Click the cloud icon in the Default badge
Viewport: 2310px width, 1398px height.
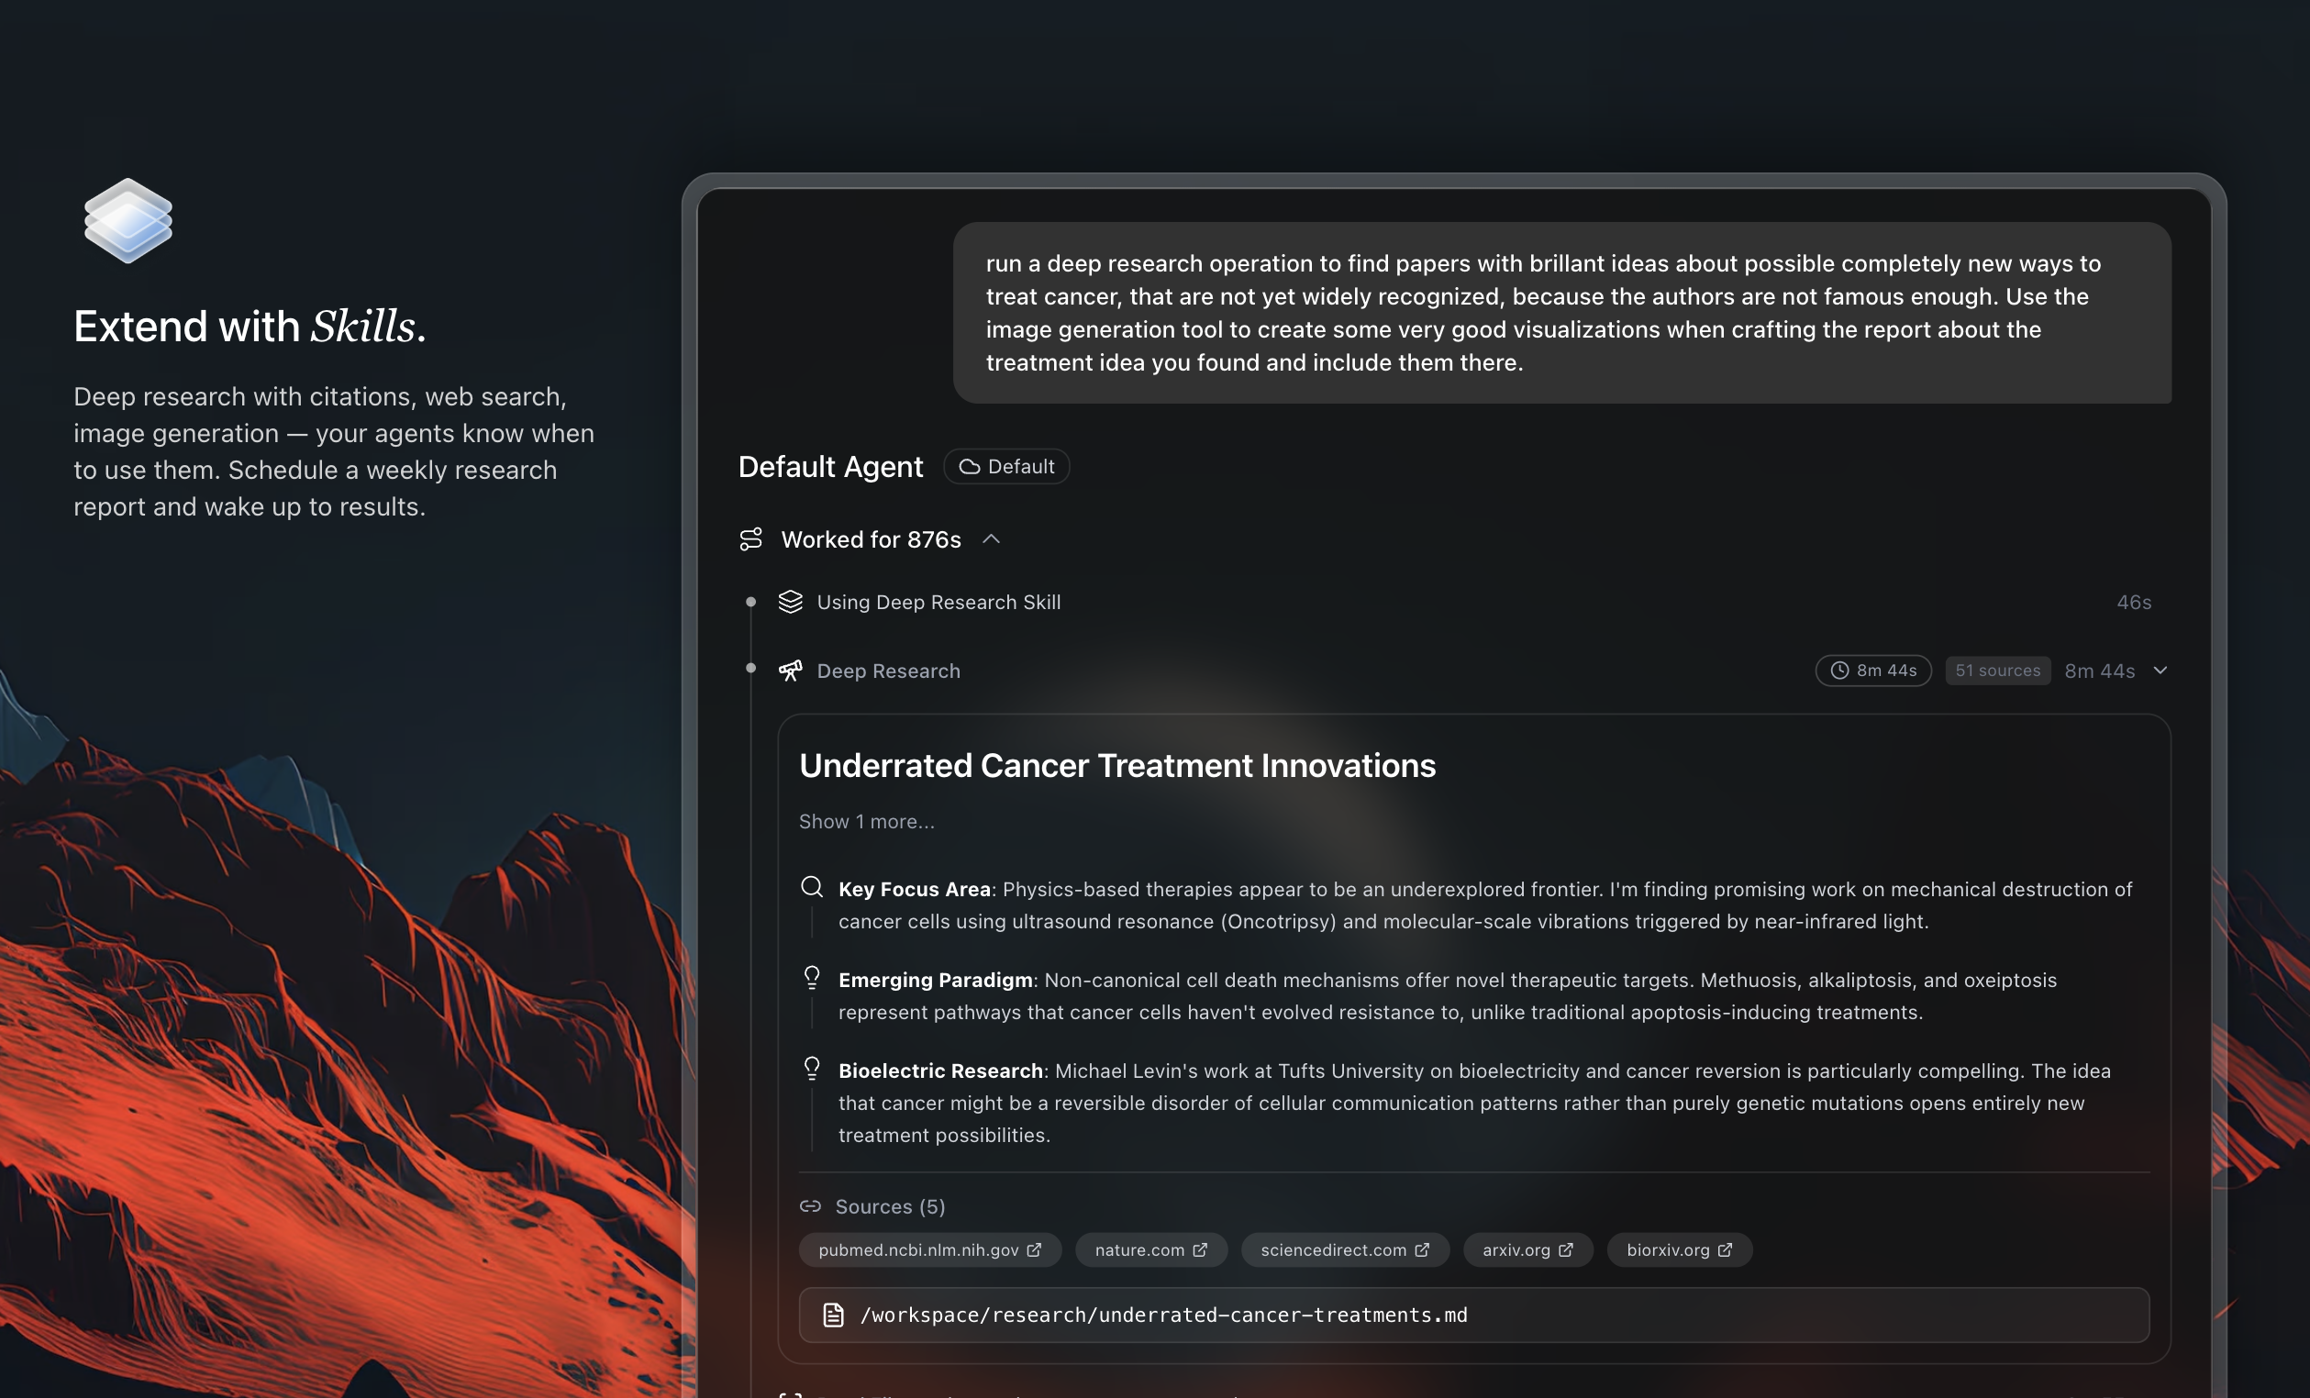[971, 466]
